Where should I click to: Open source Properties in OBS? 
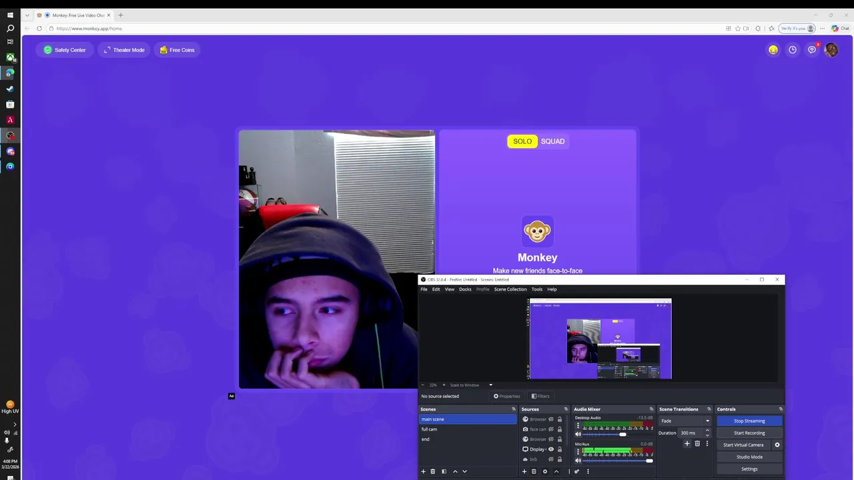(x=506, y=396)
